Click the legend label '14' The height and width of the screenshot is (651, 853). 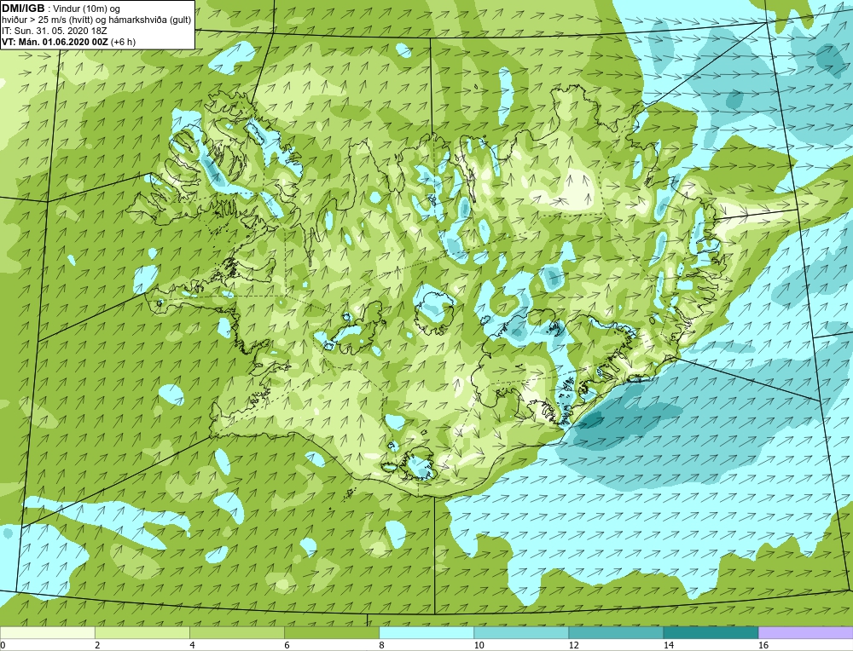coord(669,645)
